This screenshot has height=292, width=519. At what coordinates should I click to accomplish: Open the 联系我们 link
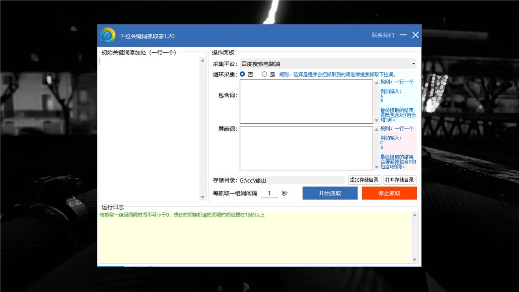(x=383, y=35)
